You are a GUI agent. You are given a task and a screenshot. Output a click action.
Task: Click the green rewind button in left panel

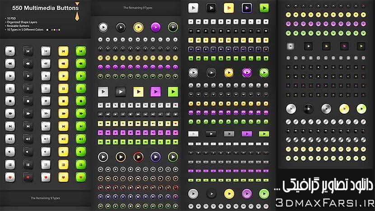tap(81, 64)
